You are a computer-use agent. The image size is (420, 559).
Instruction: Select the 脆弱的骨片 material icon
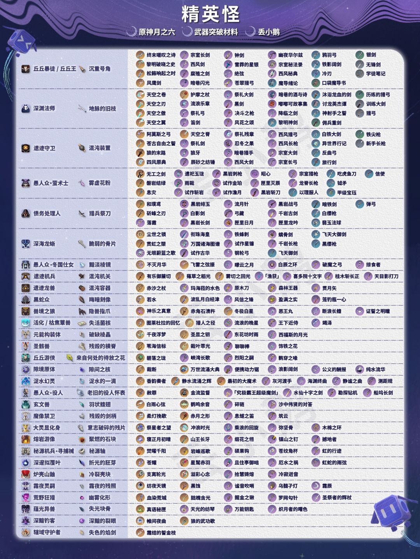pyautogui.click(x=82, y=244)
